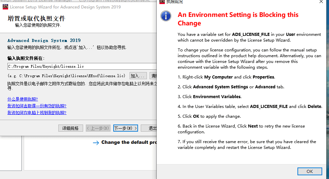
Task: Click the 清 clear button beside 加入
Action: coord(153,76)
